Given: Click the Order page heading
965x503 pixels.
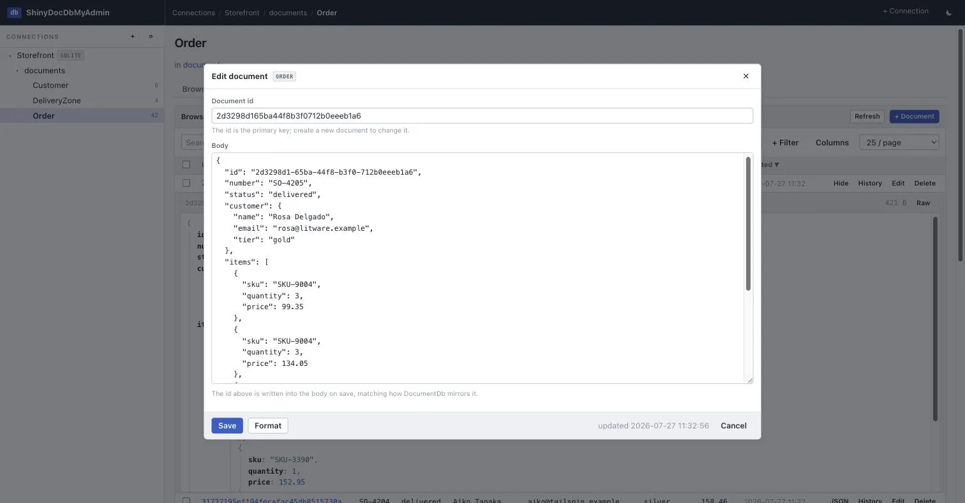Looking at the screenshot, I should coord(190,43).
